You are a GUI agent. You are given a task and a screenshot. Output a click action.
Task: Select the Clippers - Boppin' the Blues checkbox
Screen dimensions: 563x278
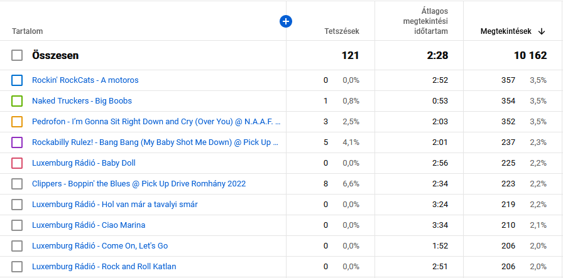[x=17, y=184]
